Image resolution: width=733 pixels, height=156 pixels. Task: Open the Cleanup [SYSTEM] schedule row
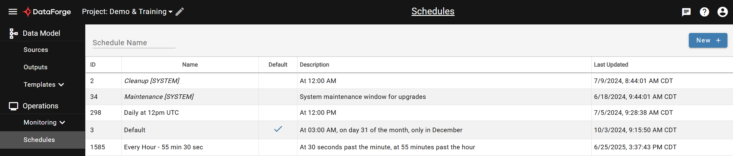[409, 81]
